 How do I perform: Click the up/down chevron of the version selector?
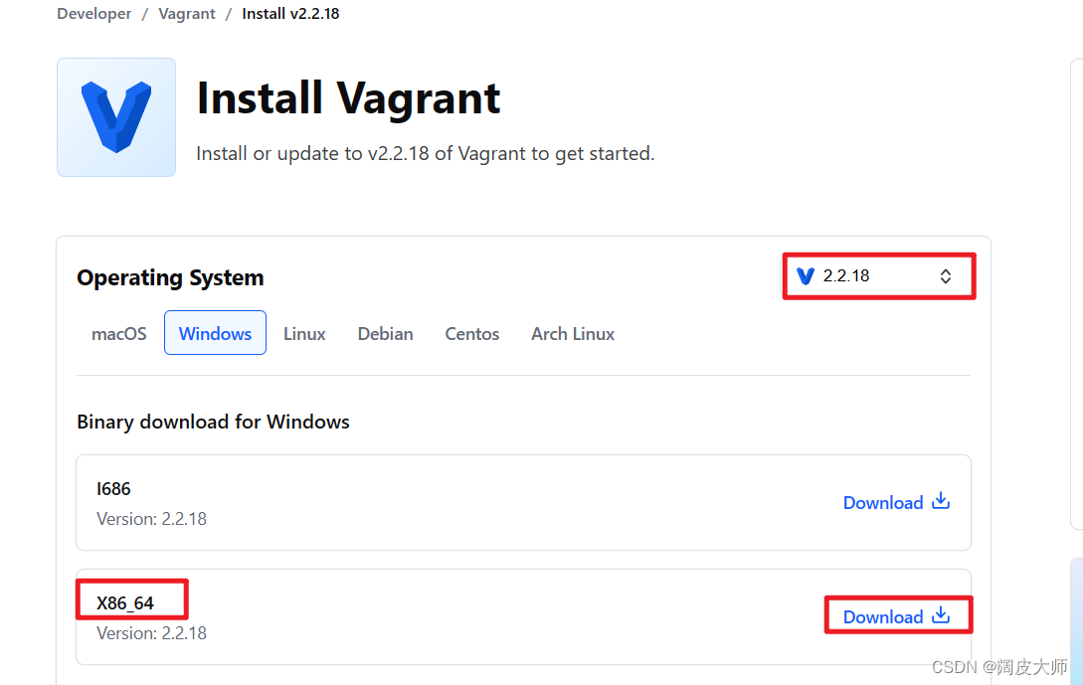tap(946, 276)
